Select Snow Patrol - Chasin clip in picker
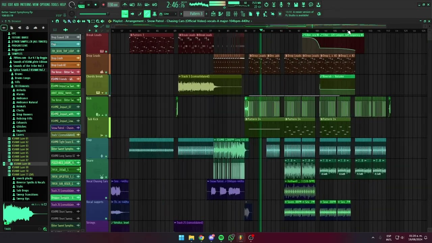The image size is (432, 243). coord(65,128)
